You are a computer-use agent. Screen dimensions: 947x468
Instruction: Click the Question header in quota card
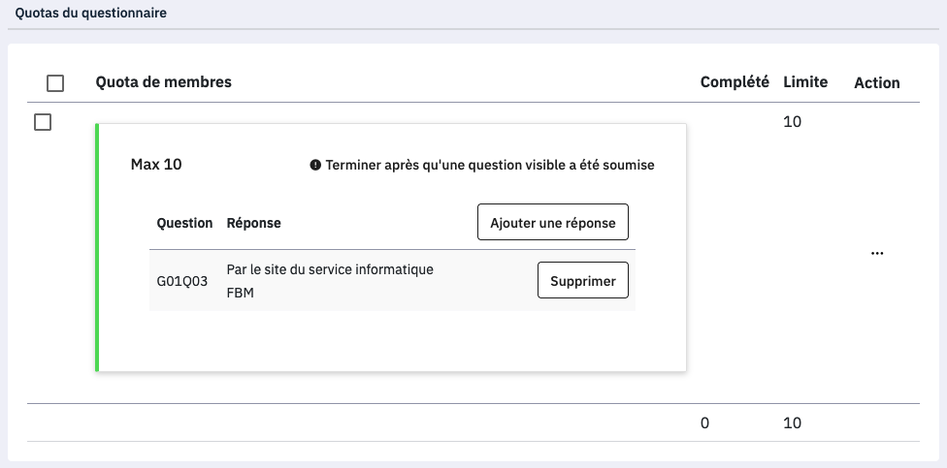184,223
